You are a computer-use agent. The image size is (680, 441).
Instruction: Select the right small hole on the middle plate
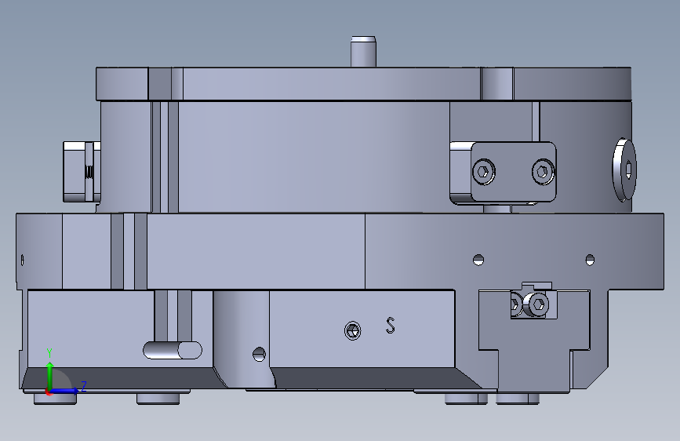tap(590, 260)
